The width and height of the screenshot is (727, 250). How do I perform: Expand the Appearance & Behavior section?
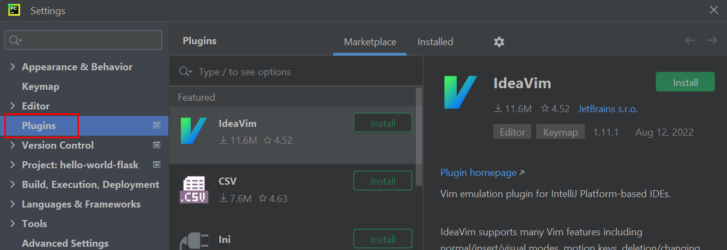[x=13, y=67]
